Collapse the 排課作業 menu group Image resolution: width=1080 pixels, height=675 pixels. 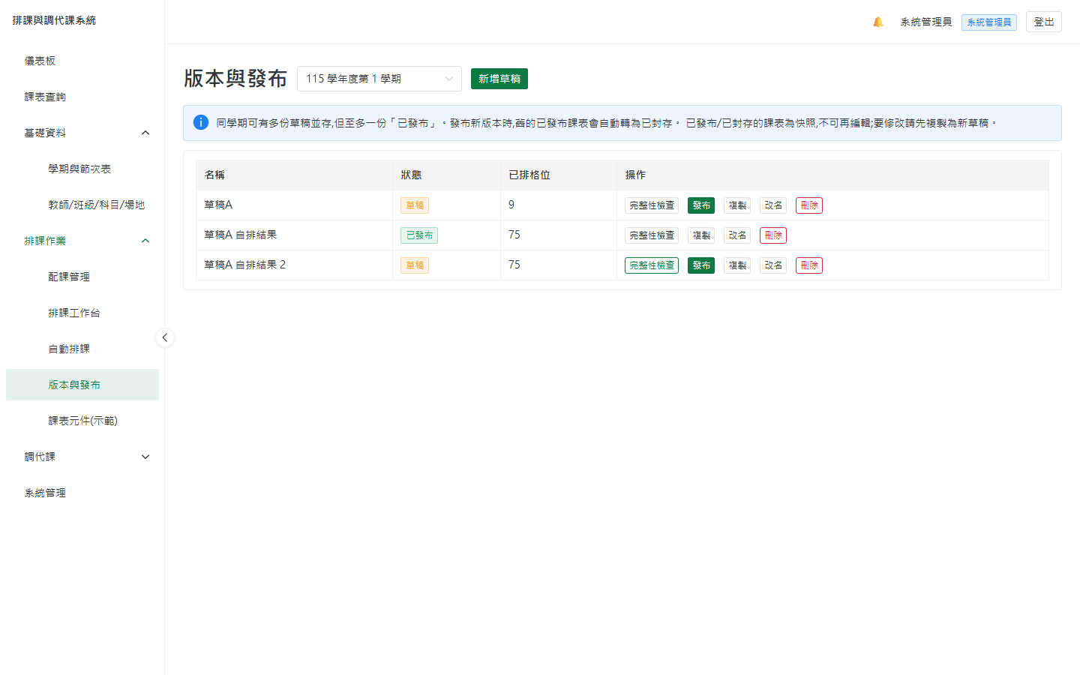click(x=82, y=241)
